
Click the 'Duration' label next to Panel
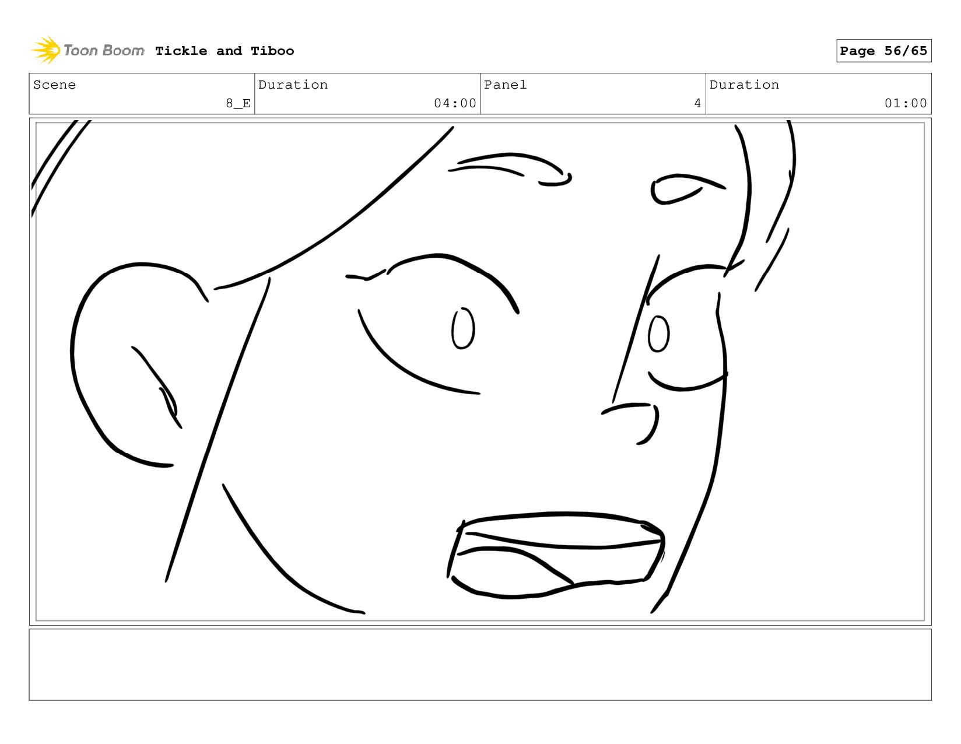pyautogui.click(x=744, y=85)
